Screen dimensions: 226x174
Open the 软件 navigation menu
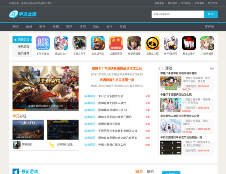point(42,27)
